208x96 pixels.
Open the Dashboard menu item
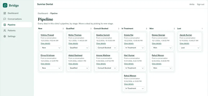tap(17, 13)
